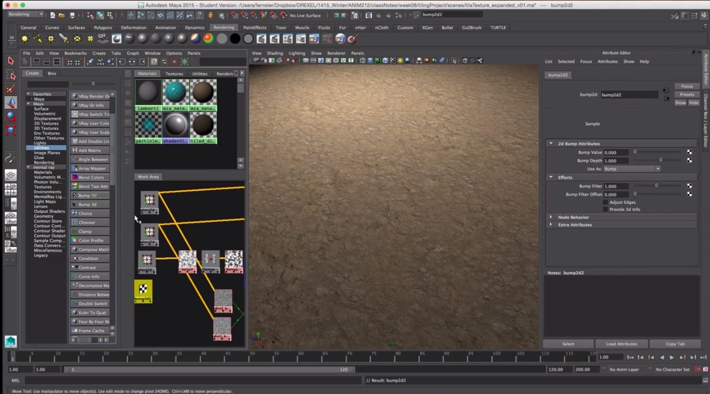The image size is (710, 394).
Task: Open the Bins tab in Hypershade
Action: pyautogui.click(x=52, y=73)
